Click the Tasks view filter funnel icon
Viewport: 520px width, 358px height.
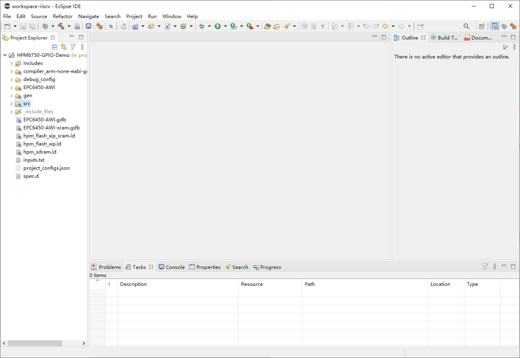click(x=485, y=266)
